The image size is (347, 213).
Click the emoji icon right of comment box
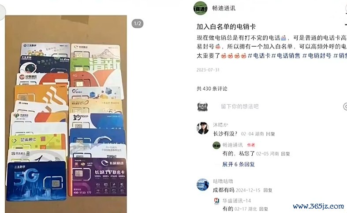click(345, 106)
